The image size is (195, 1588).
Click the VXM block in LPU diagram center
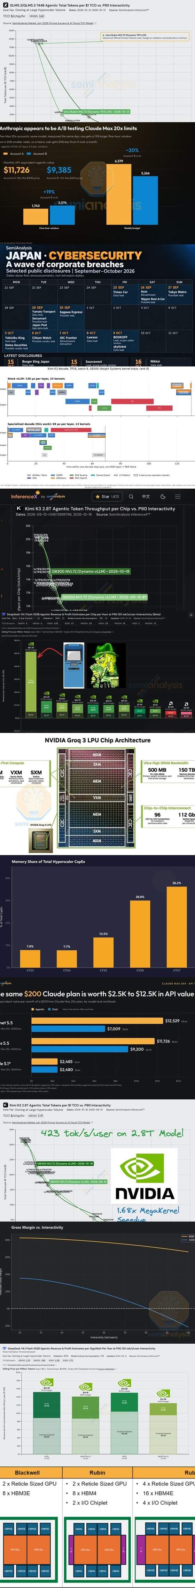[x=97, y=797]
